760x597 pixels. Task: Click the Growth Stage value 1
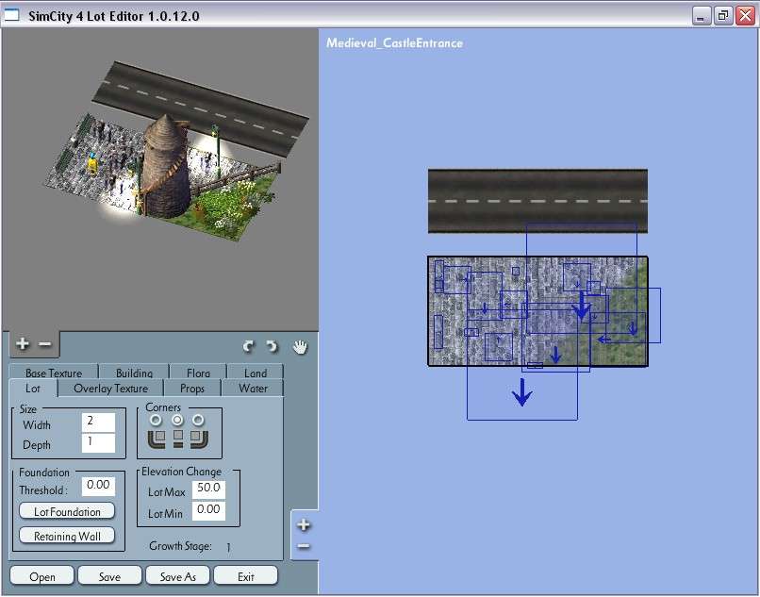pos(228,547)
